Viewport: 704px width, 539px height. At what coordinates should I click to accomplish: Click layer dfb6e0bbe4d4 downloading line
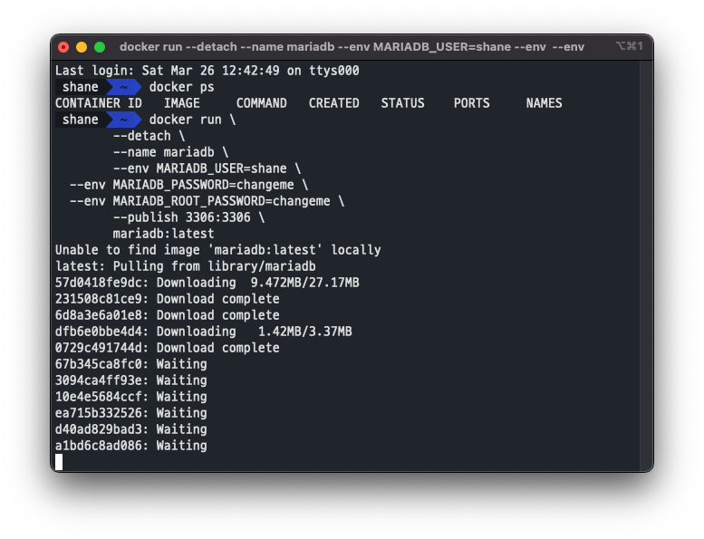click(x=203, y=332)
